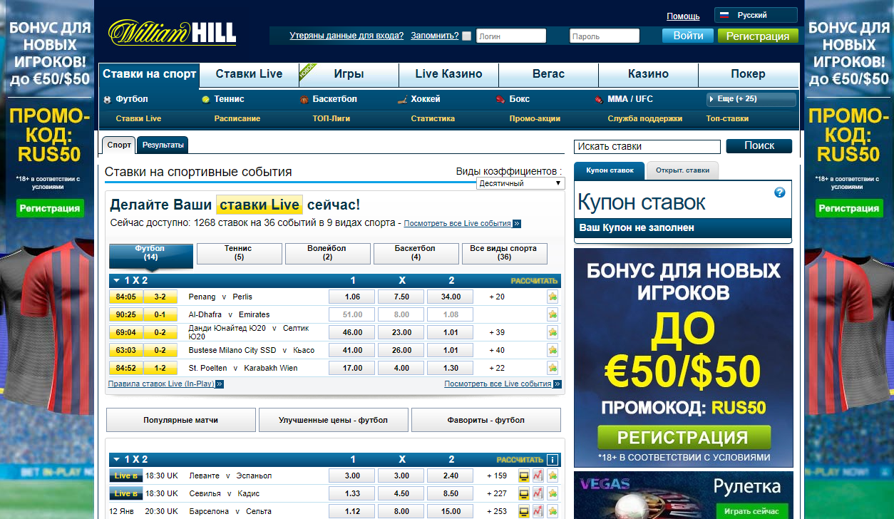Follow the Утеряны данные для входа link
894x519 pixels.
346,36
